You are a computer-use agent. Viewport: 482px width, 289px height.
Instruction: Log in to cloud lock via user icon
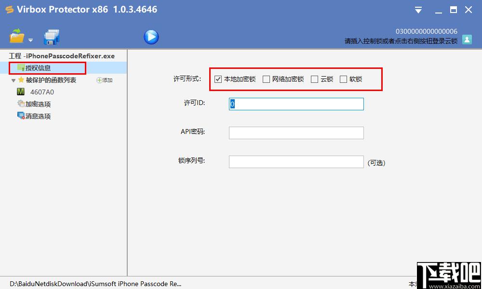(467, 39)
